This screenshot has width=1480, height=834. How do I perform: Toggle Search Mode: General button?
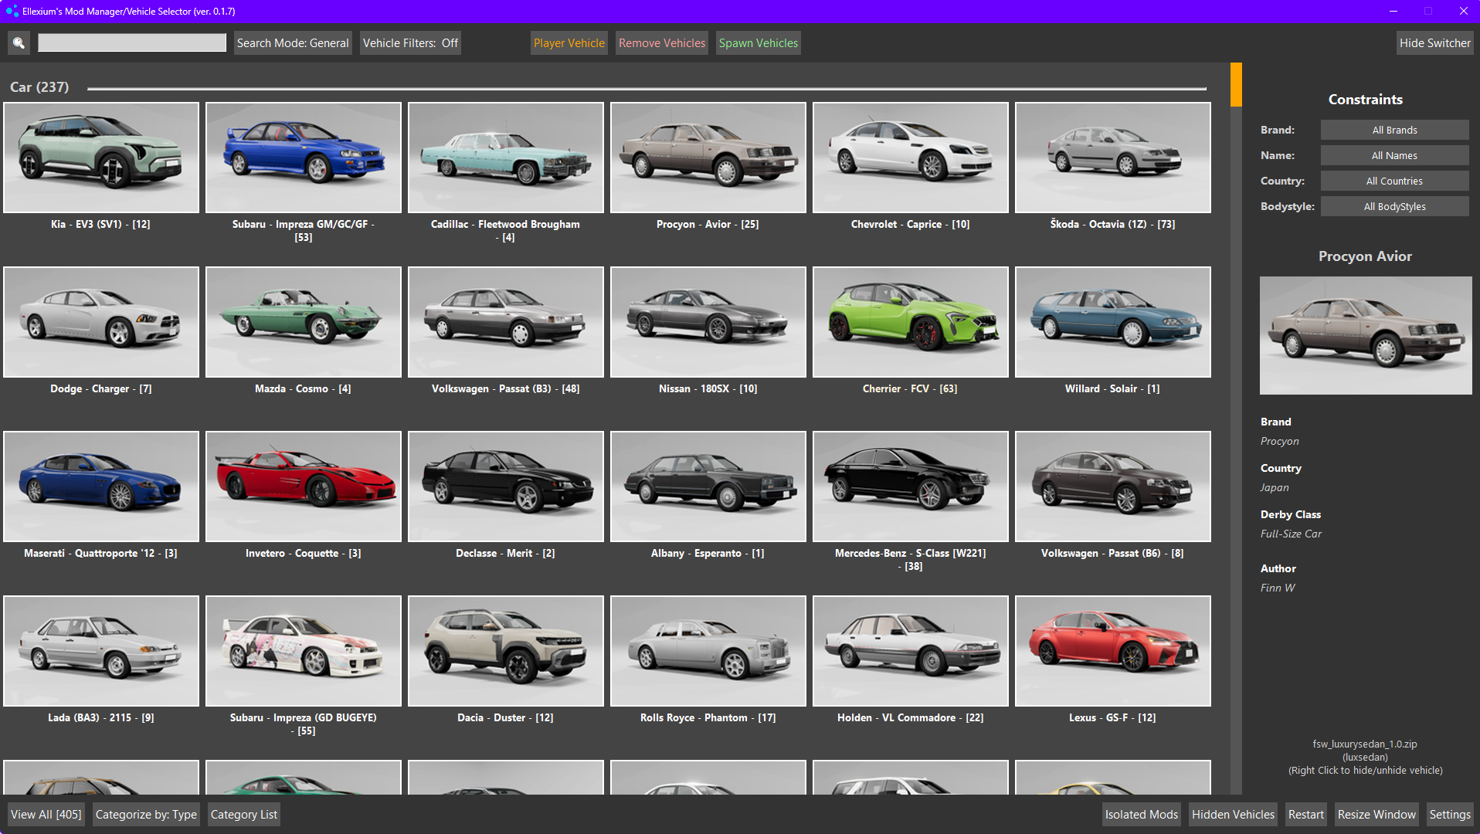[x=293, y=43]
